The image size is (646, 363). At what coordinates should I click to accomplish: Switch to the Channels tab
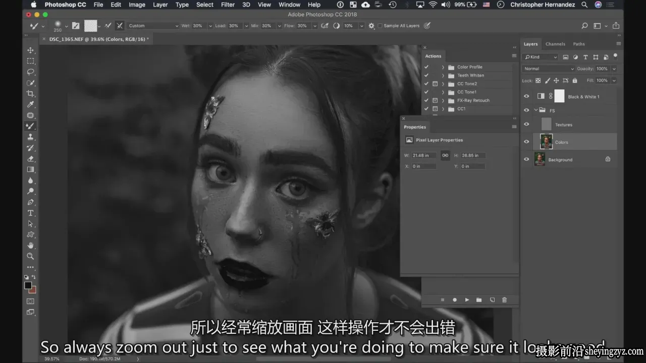(555, 44)
